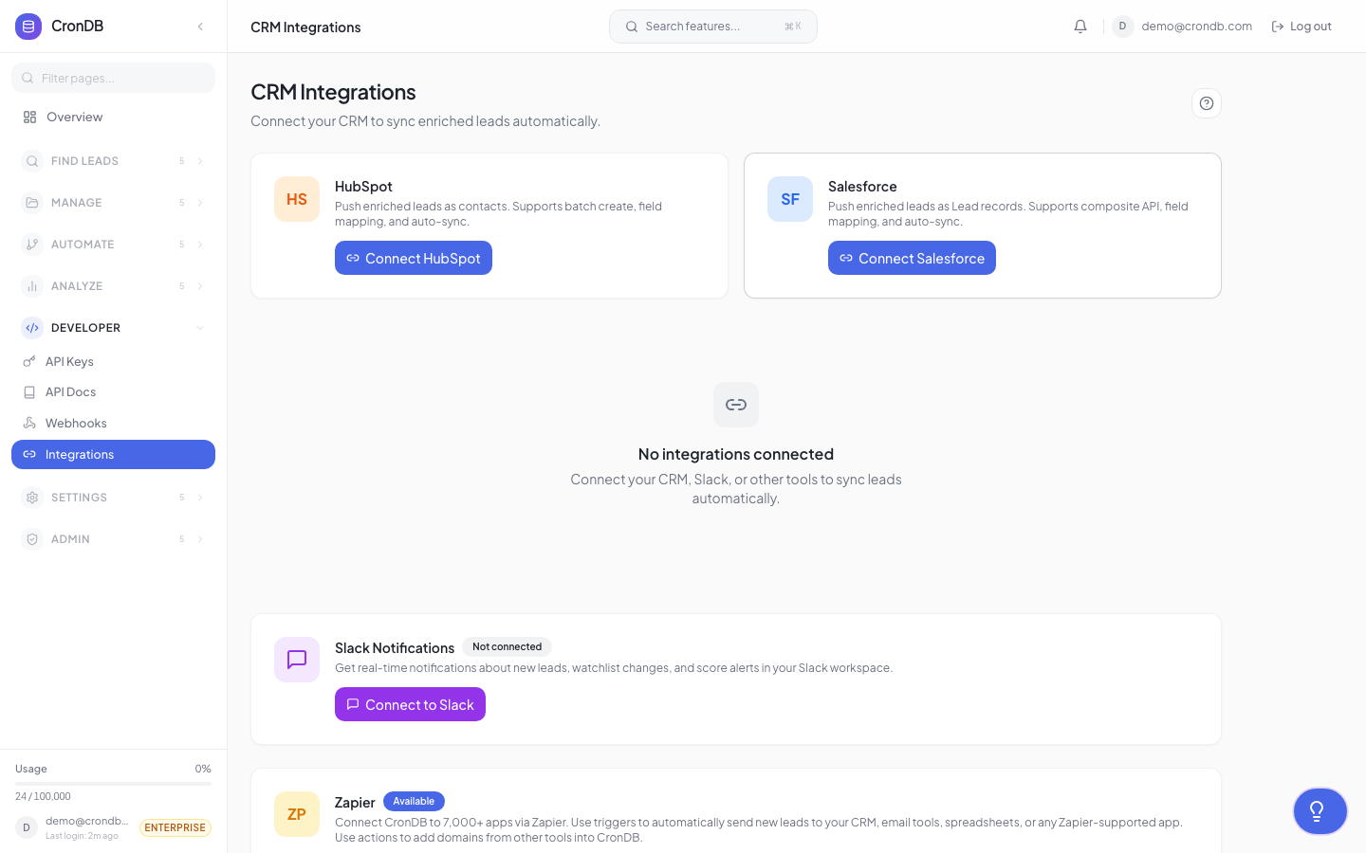Image resolution: width=1366 pixels, height=853 pixels.
Task: Click the Settings gear icon
Action: (32, 498)
